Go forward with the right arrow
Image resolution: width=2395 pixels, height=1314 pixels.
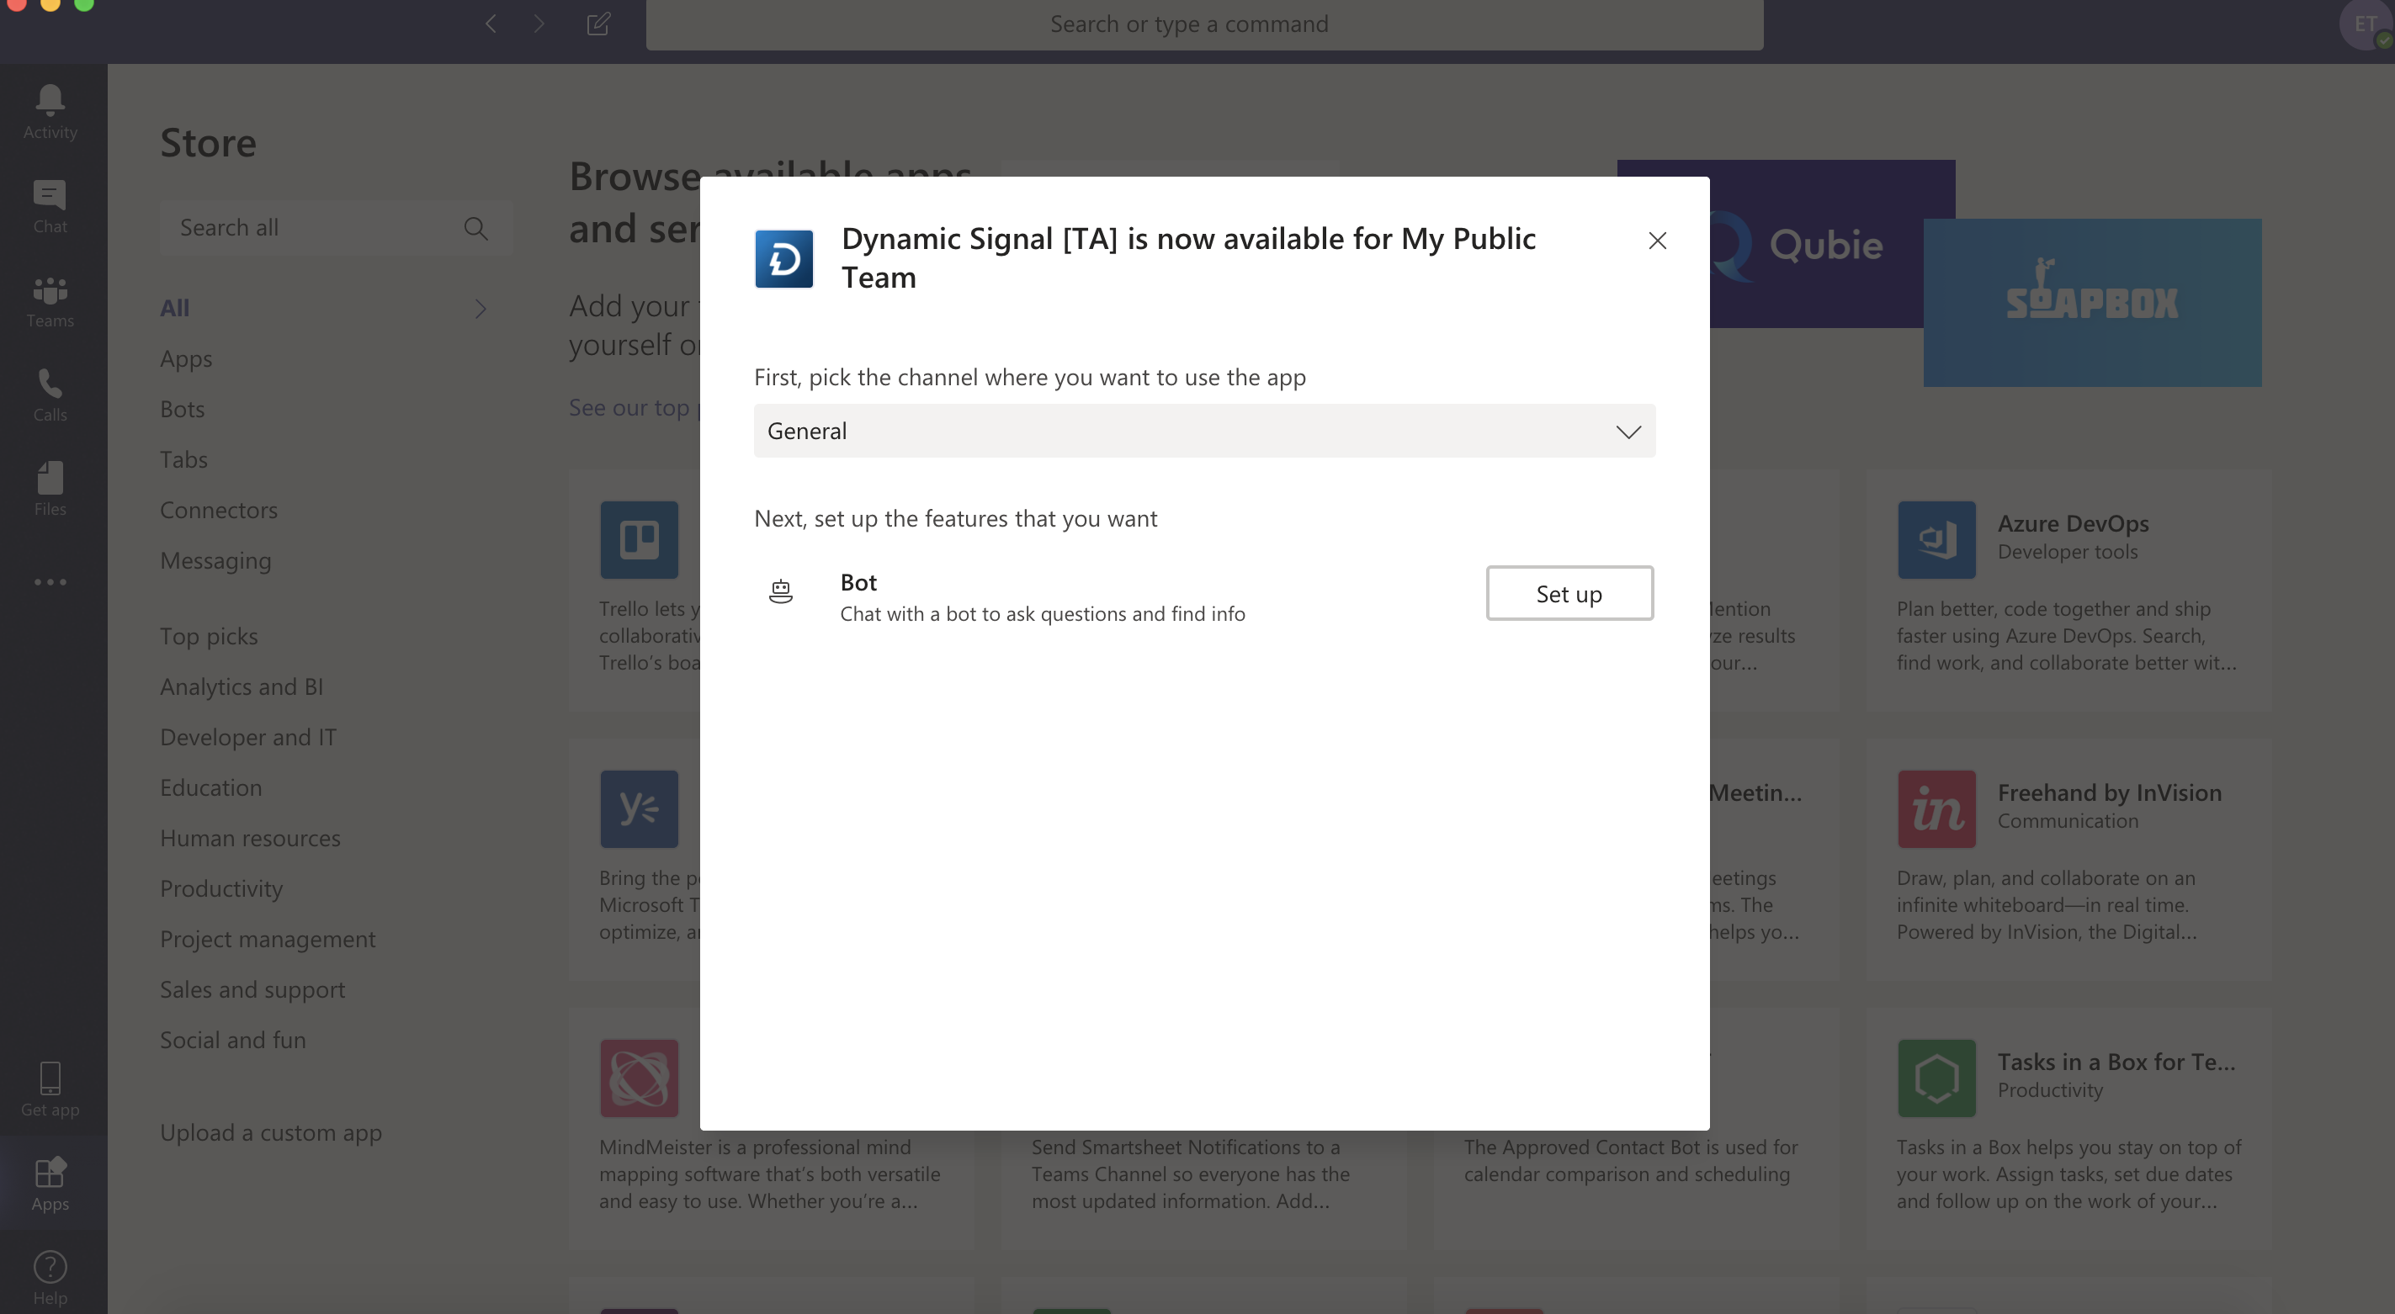[539, 24]
